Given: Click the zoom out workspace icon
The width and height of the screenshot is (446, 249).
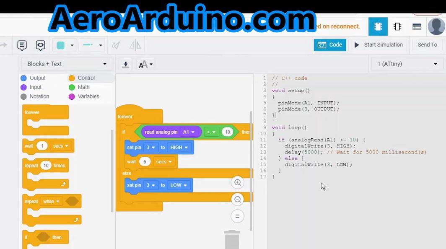Looking at the screenshot, I should pos(238,200).
